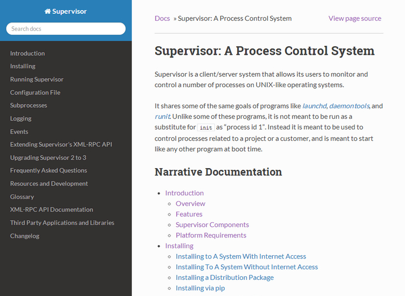Open Events page from sidebar
Image resolution: width=405 pixels, height=296 pixels.
19,132
